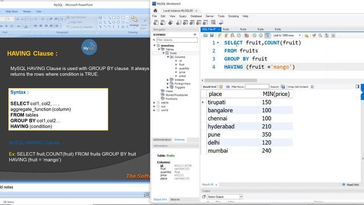364x205 pixels.
Task: Select the Object Info tab
Action: [x=160, y=199]
